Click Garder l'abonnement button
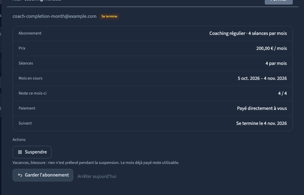 coord(43,175)
